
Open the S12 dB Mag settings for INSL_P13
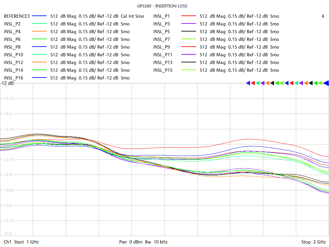click(239, 63)
